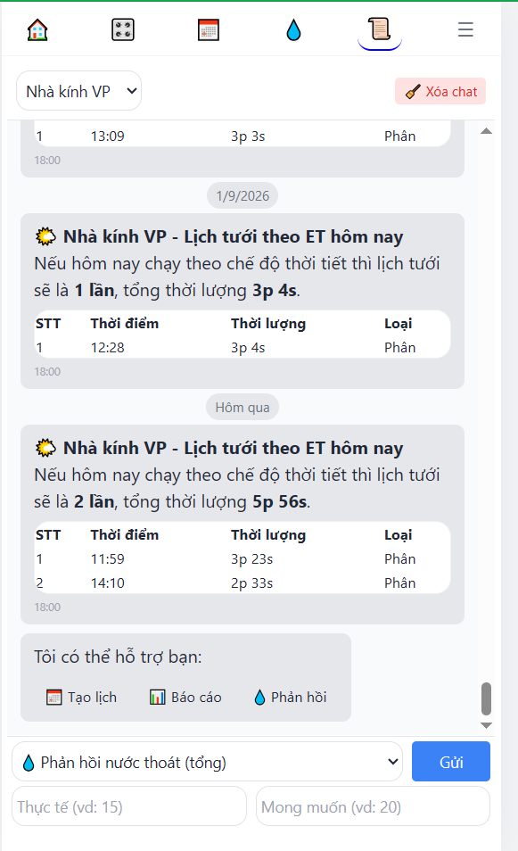The image size is (518, 851).
Task: Choose the Tạo lịch quick action
Action: point(82,697)
